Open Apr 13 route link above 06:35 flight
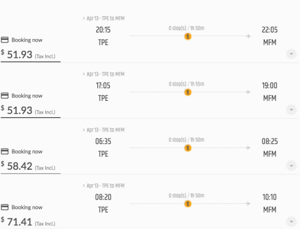 (103, 130)
